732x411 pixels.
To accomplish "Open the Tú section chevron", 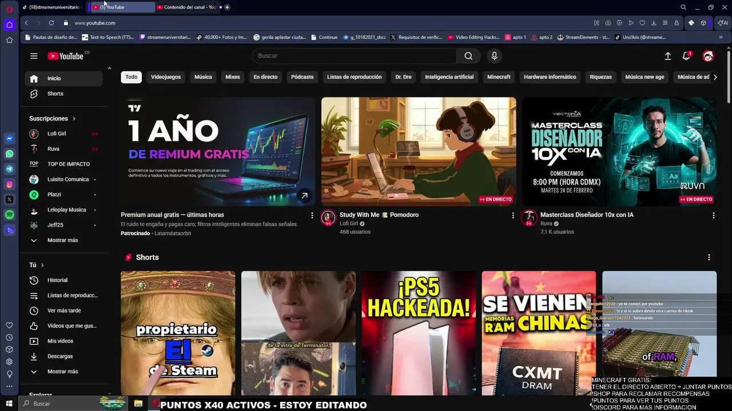I will (x=42, y=265).
